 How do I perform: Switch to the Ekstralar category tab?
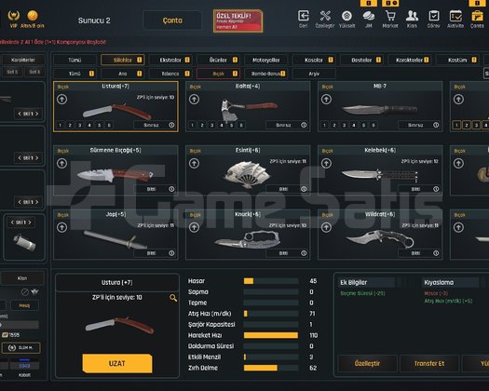[x=170, y=60]
